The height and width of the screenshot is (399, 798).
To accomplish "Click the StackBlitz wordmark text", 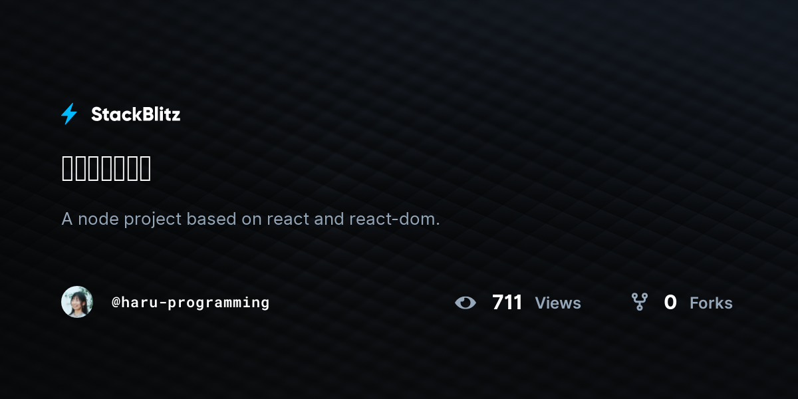I will [136, 114].
